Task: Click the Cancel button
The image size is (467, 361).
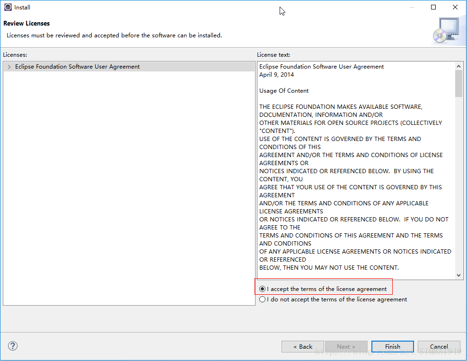Action: pyautogui.click(x=439, y=346)
